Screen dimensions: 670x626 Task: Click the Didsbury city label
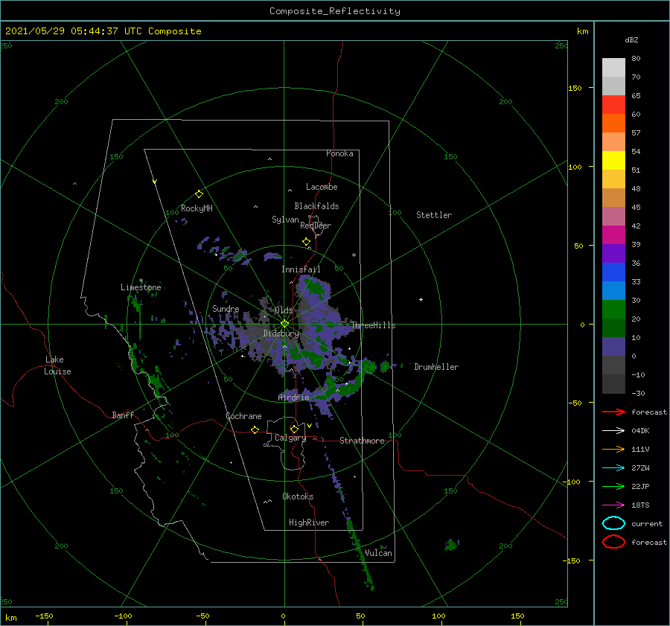pos(281,333)
